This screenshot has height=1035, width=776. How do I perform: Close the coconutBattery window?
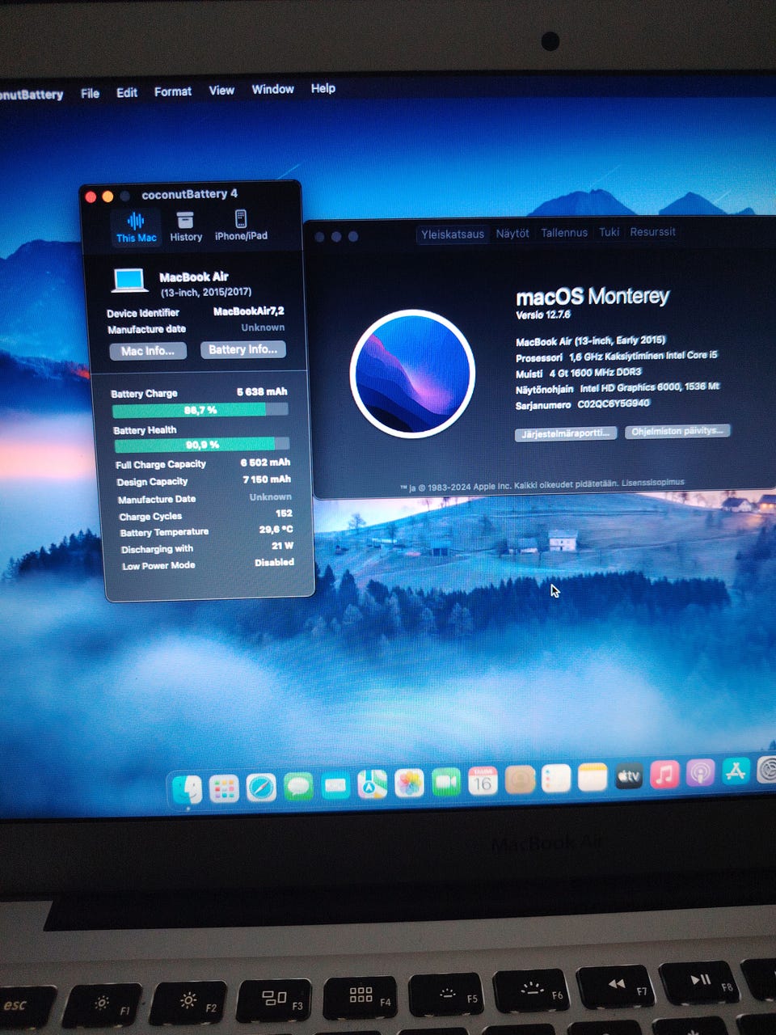point(91,196)
